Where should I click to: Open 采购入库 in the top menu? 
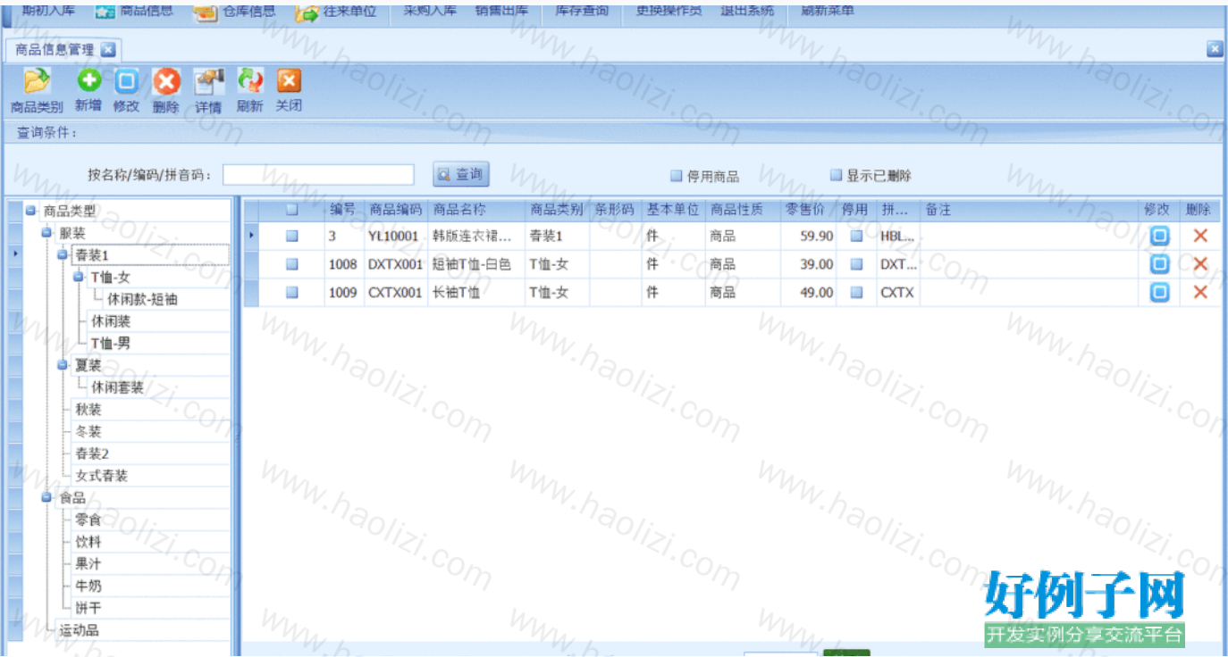(430, 12)
